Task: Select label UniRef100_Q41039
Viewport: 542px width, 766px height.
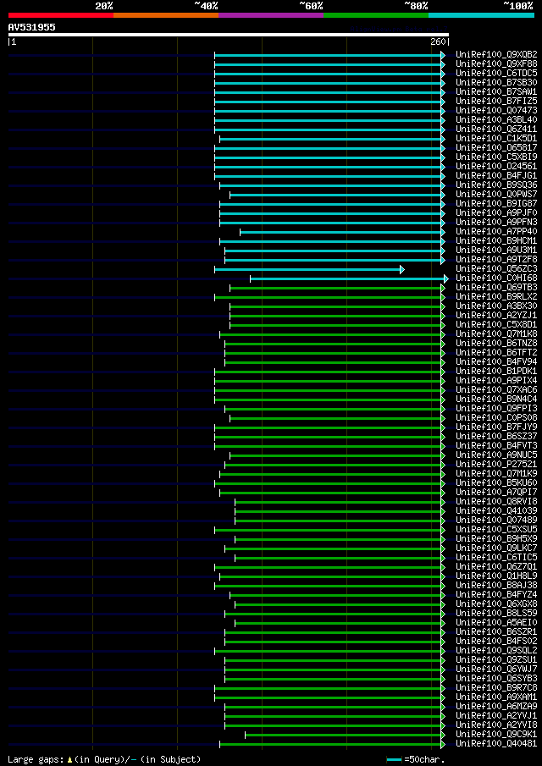Action: (x=496, y=511)
